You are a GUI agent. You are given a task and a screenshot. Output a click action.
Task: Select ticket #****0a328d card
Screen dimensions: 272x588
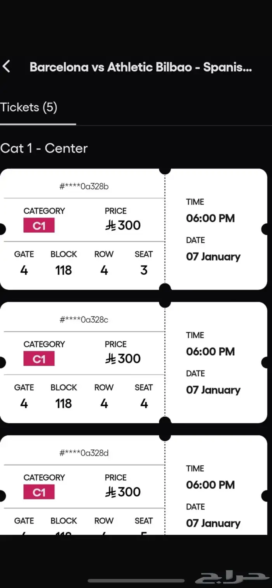[84, 453]
